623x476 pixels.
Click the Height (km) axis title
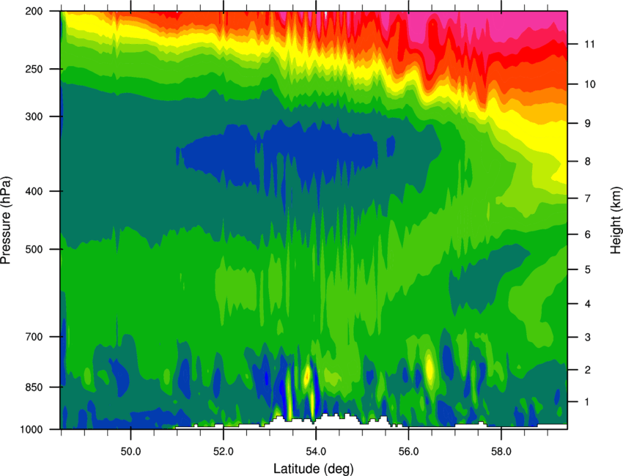point(616,221)
